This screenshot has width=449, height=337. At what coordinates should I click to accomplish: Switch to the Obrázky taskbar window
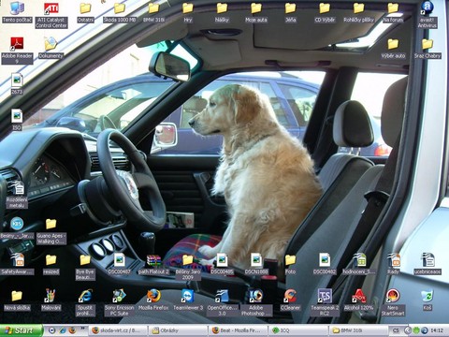pos(178,330)
